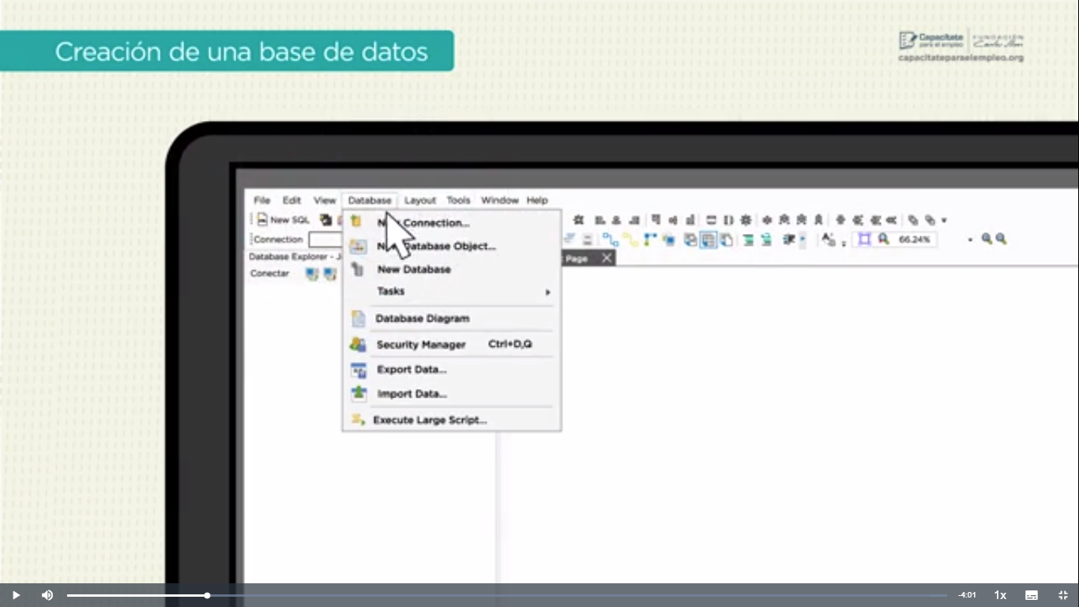The width and height of the screenshot is (1079, 607).
Task: Click the video progress bar handle
Action: pyautogui.click(x=207, y=595)
